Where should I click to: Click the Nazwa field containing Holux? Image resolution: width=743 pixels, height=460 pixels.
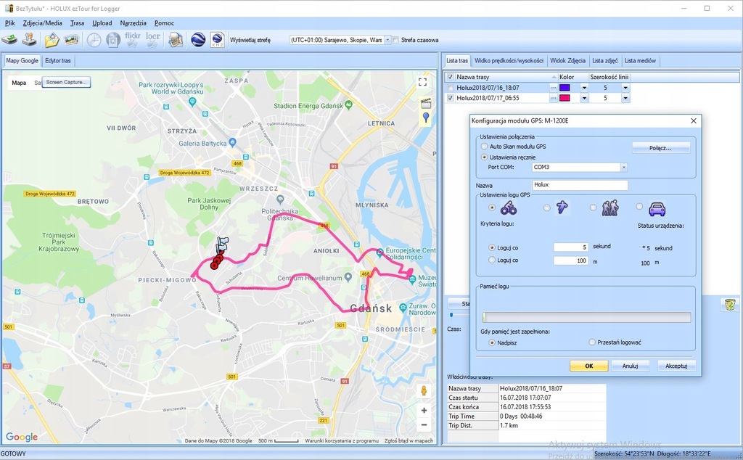click(x=580, y=185)
